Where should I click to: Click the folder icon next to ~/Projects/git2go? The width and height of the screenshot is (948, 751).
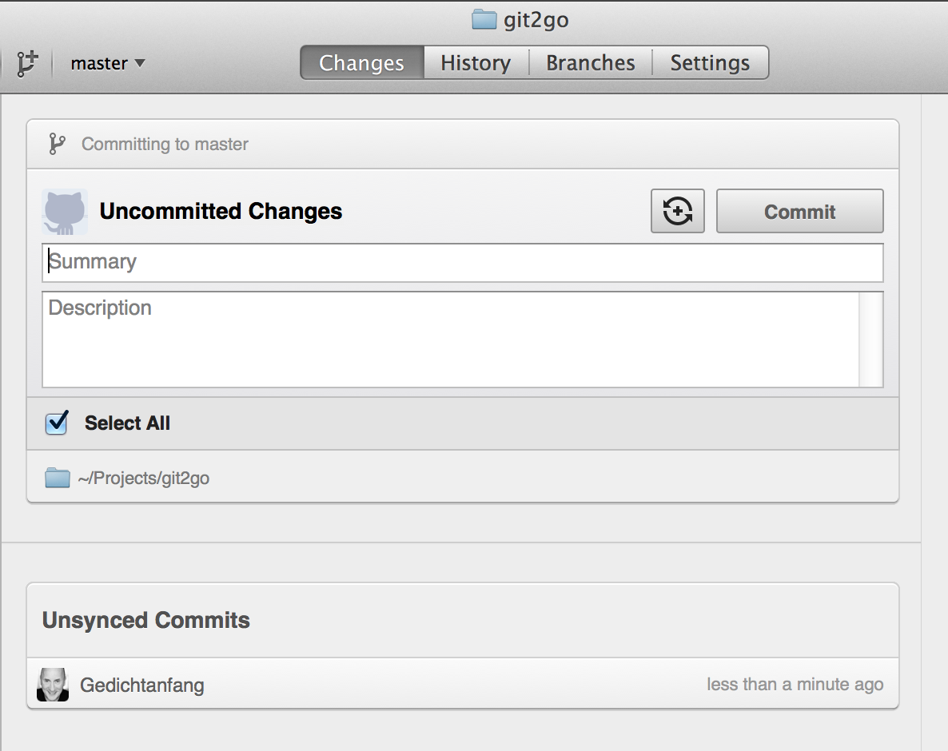pyautogui.click(x=58, y=478)
